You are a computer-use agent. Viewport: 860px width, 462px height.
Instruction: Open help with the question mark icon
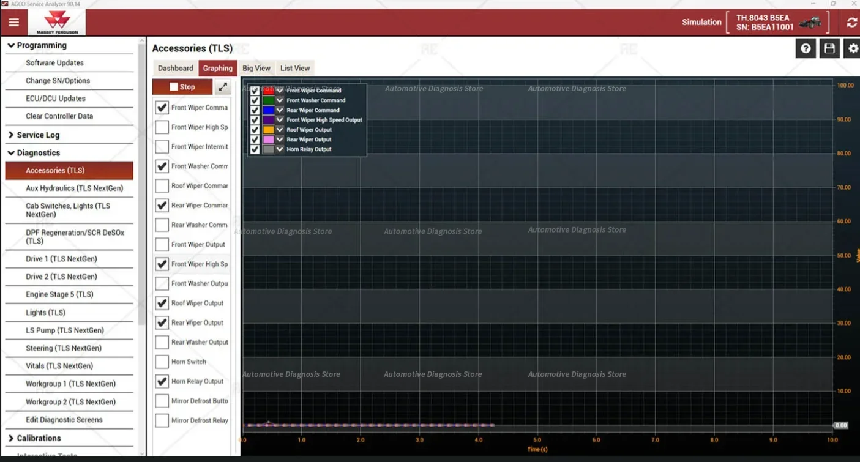(806, 48)
